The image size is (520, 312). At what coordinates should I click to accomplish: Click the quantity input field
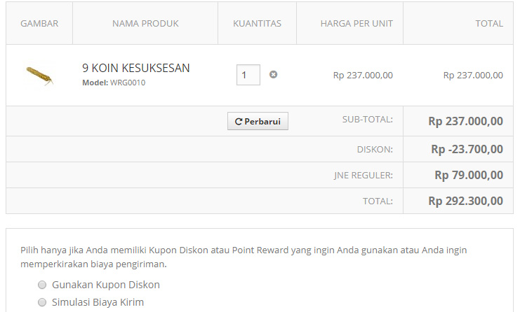pyautogui.click(x=248, y=75)
